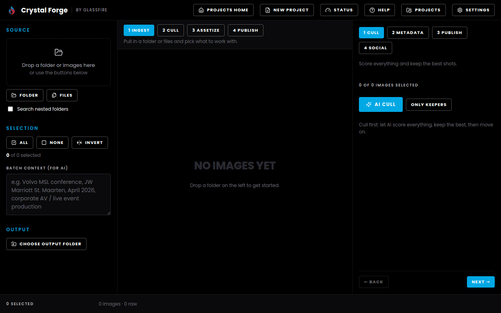Select the 3 Publish tab in right panel

tap(450, 33)
